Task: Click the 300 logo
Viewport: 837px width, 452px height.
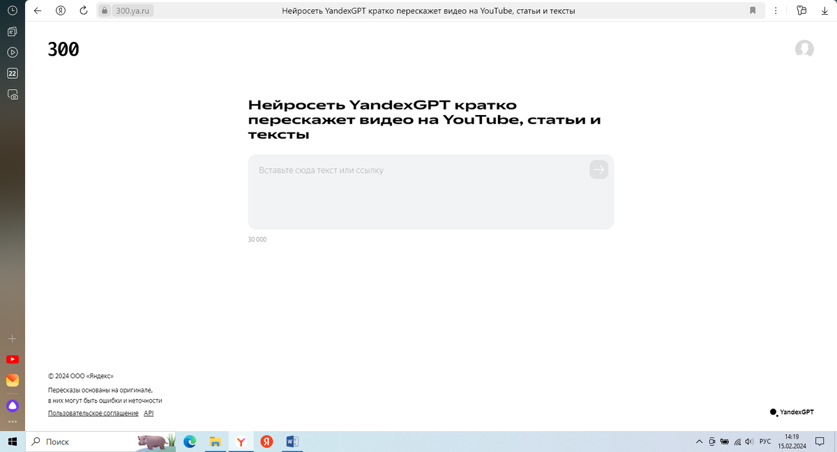Action: point(63,50)
